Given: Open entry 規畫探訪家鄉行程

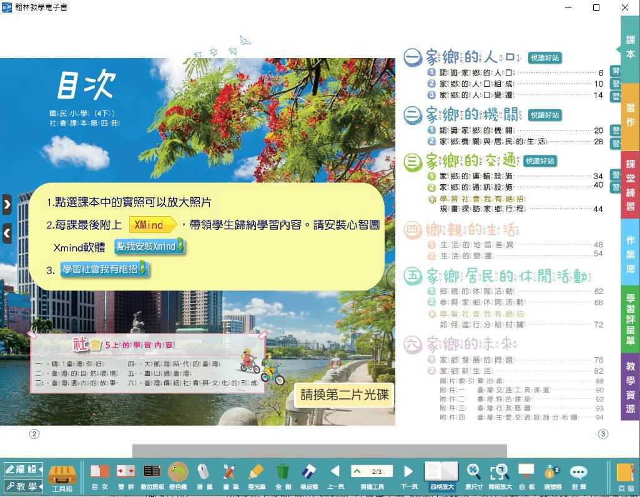Looking at the screenshot, I should tap(483, 209).
